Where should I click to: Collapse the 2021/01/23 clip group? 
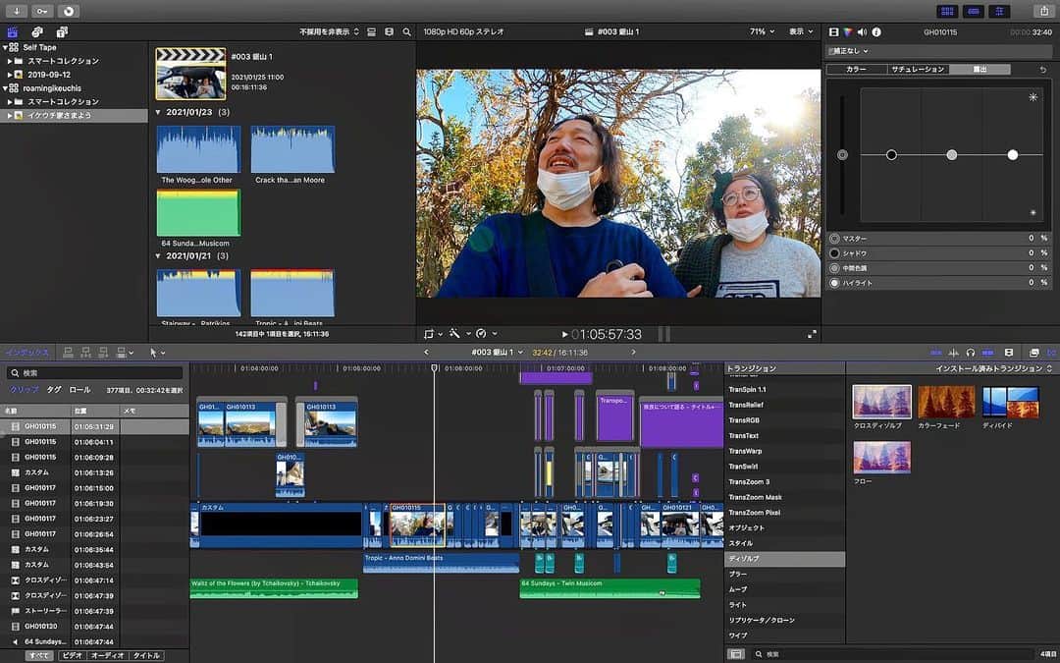tap(158, 112)
